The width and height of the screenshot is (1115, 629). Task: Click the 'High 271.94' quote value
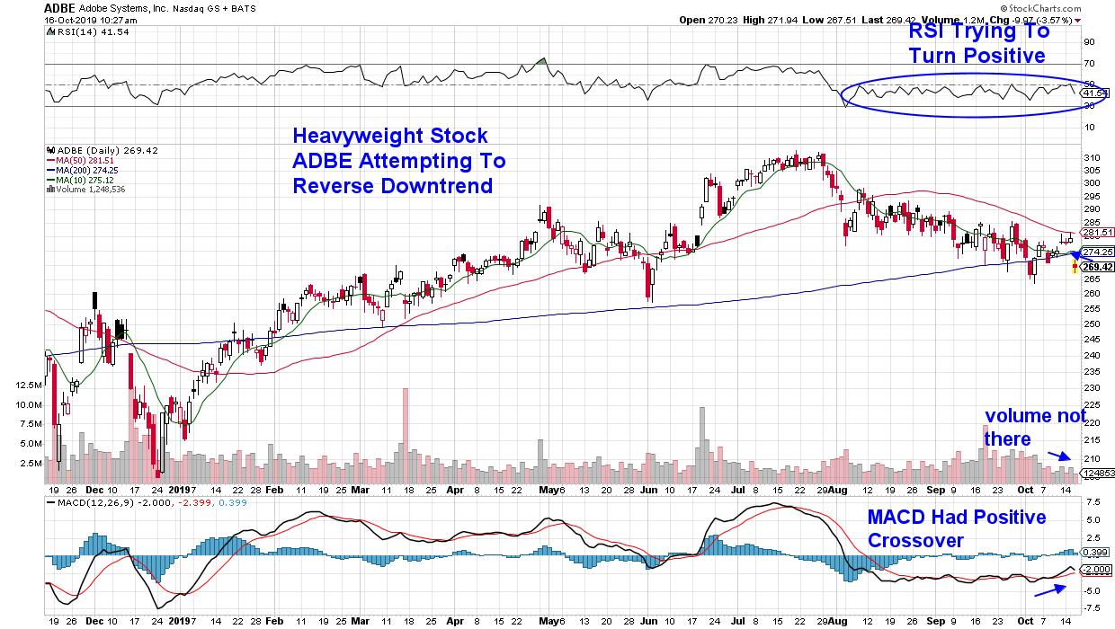tap(769, 19)
